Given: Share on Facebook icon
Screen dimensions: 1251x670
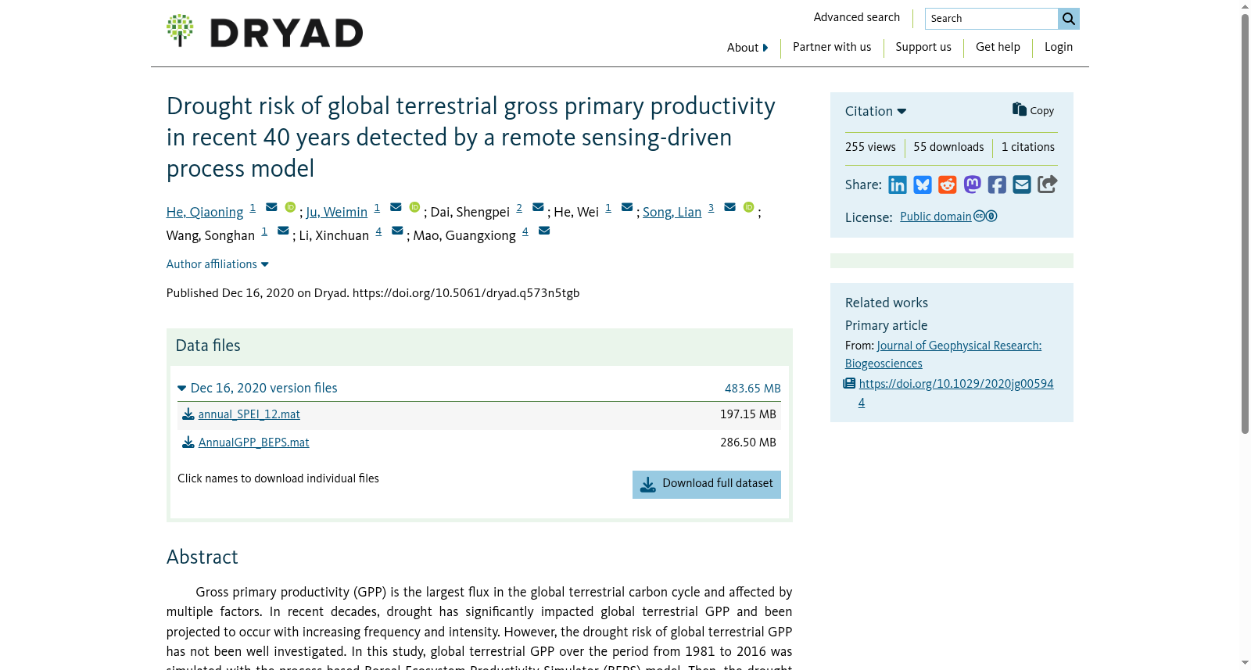Looking at the screenshot, I should coord(997,185).
